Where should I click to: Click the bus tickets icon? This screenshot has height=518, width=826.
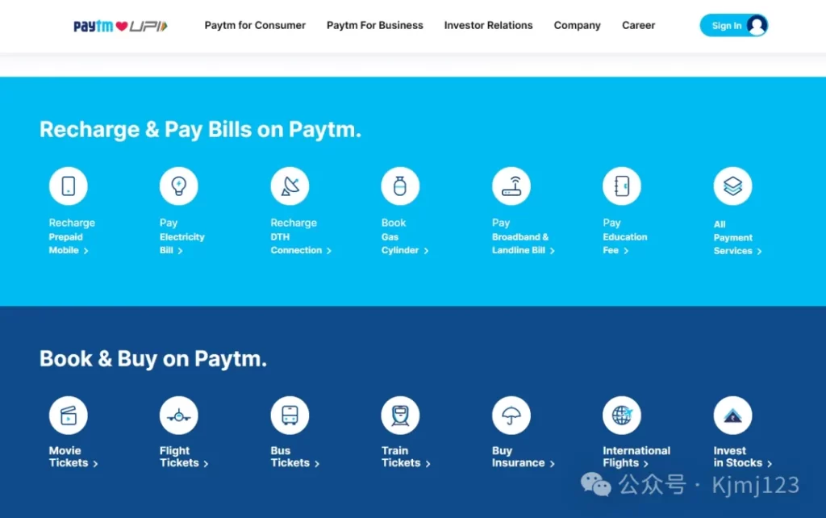click(x=290, y=416)
